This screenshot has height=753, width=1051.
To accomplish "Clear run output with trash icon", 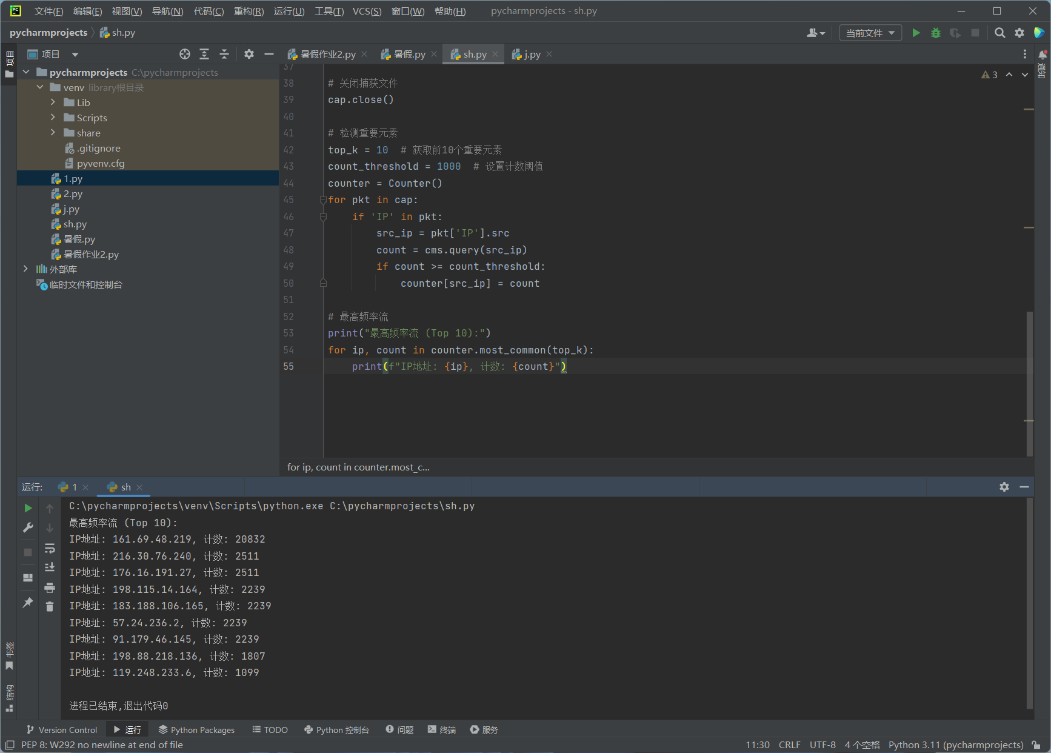I will 50,606.
